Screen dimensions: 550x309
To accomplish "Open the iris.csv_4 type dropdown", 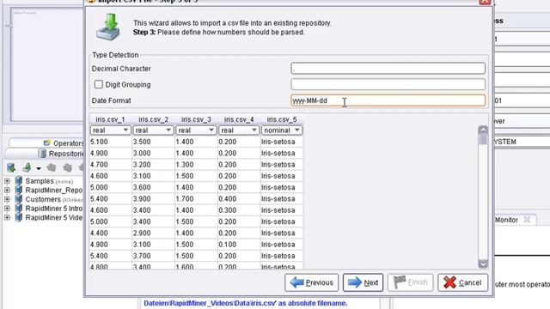I will (239, 130).
